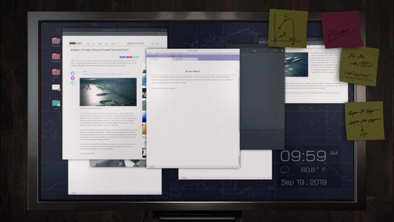The image size is (394, 222).
Task: Open the teal folder desktop icon
Action: tap(56, 103)
